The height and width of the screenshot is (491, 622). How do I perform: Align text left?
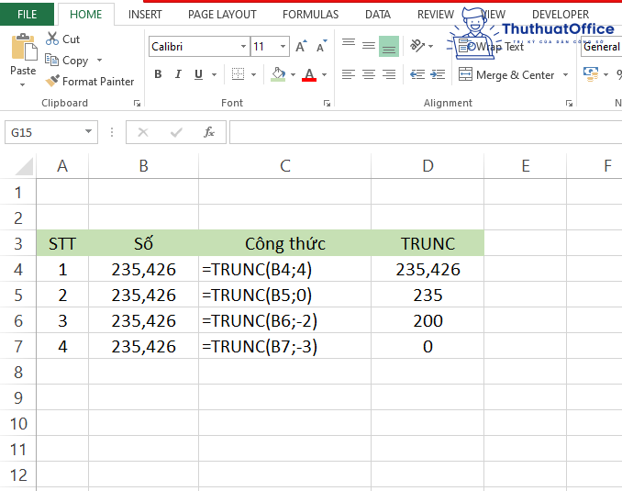point(349,74)
